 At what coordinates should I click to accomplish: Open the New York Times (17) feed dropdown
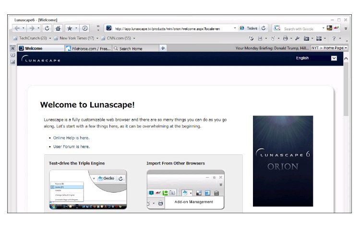pos(97,38)
